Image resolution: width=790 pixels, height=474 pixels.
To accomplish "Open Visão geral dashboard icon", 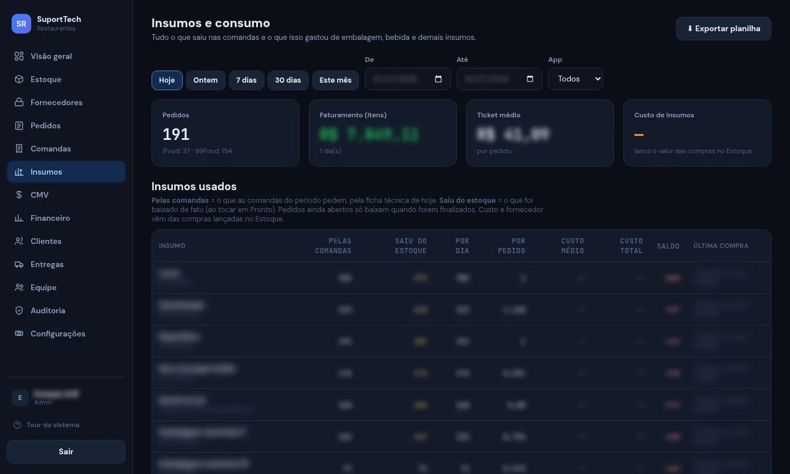I will coord(19,56).
